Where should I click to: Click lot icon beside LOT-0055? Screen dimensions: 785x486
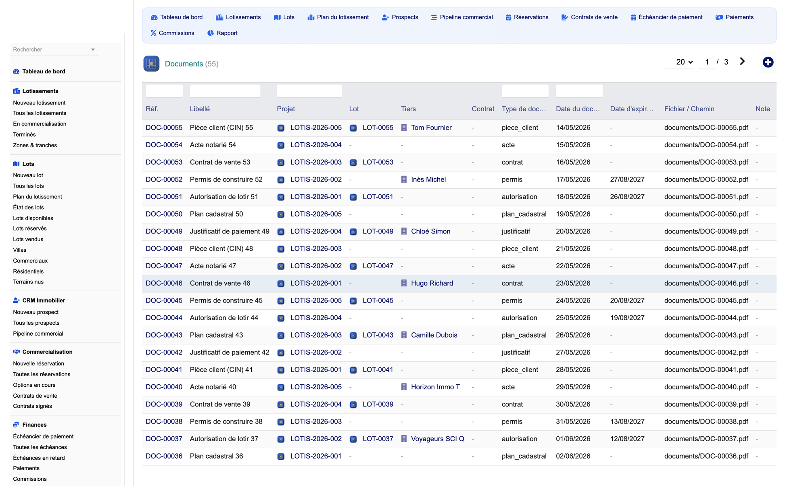(x=353, y=128)
